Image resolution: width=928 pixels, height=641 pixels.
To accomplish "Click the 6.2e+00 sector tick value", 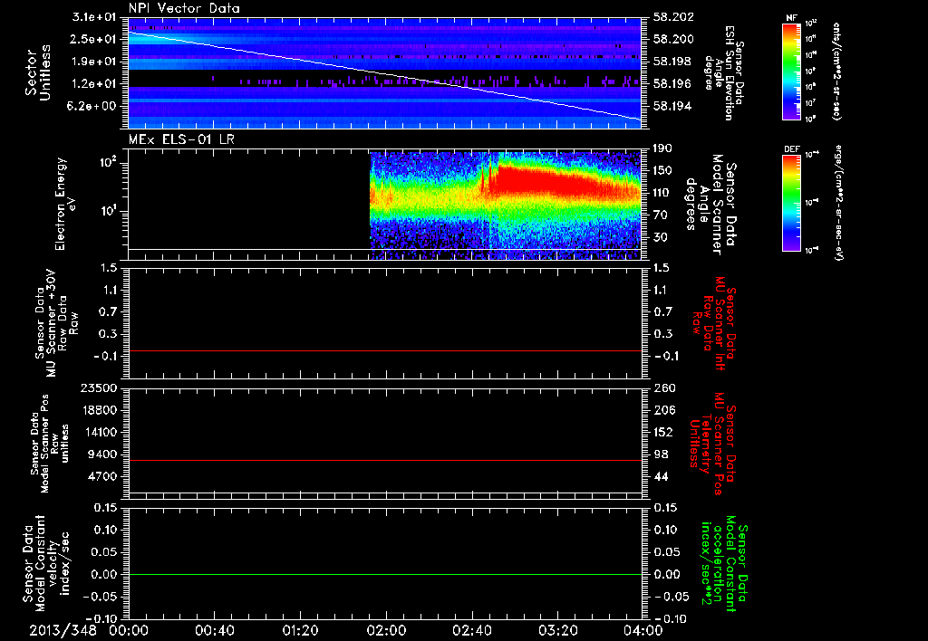I will tap(93, 107).
